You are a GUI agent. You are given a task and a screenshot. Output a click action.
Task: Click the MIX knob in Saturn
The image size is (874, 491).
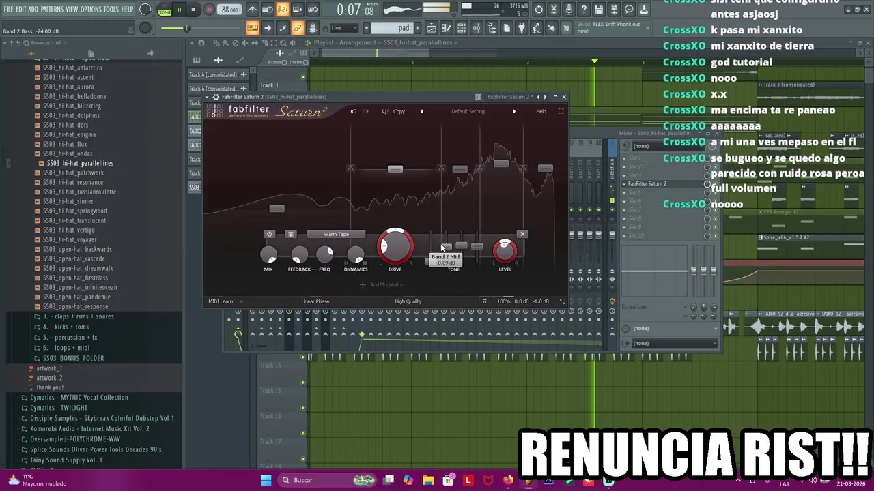(268, 255)
